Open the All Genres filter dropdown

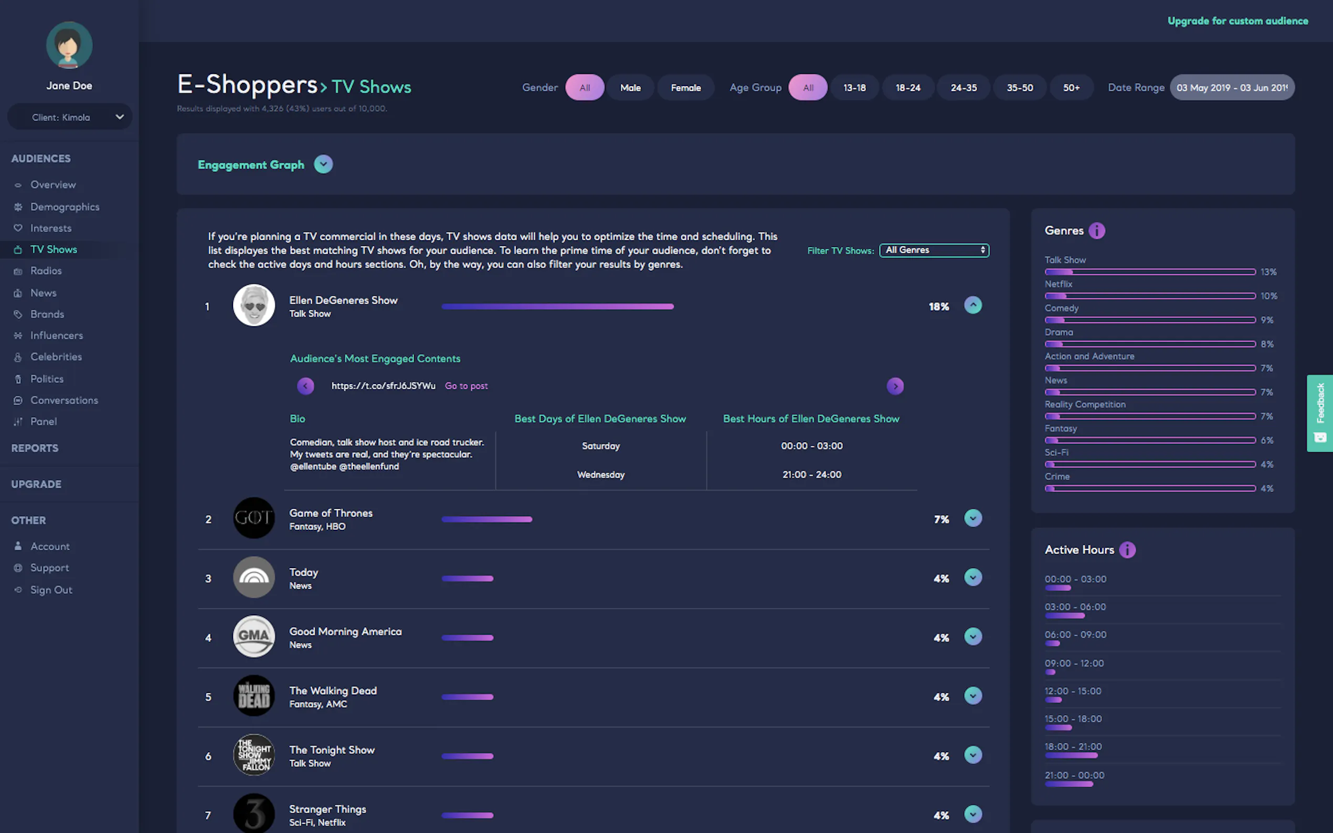tap(934, 250)
